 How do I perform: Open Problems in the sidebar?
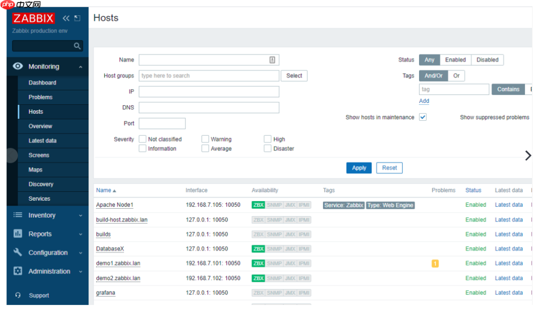pos(40,97)
